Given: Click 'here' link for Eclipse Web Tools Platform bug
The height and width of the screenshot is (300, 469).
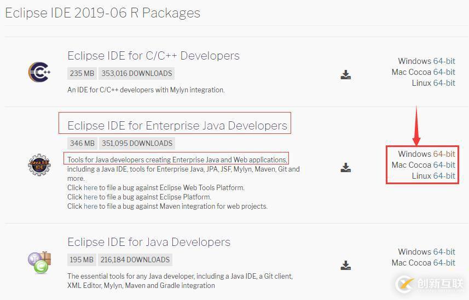Looking at the screenshot, I should [90, 188].
